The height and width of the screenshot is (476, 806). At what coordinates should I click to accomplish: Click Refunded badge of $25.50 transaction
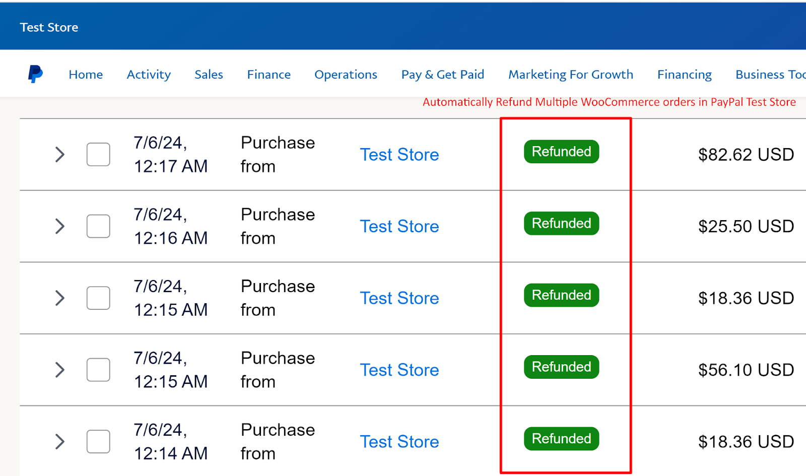pyautogui.click(x=561, y=223)
